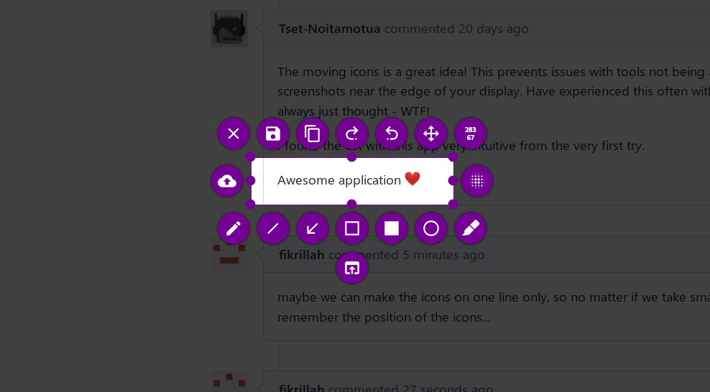Click the "always just thought - WTF!" line
The width and height of the screenshot is (710, 392).
point(353,111)
